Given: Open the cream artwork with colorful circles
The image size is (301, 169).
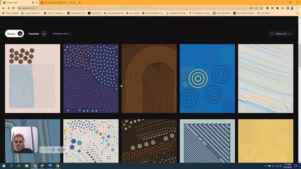Looking at the screenshot, I should pos(91,141).
